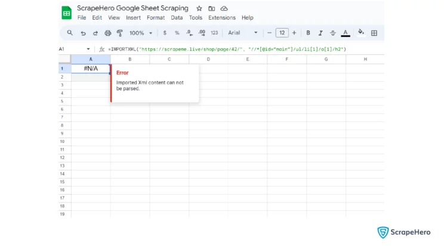Viewport: 444px width, 246px height.
Task: Click the fx function icon
Action: click(101, 49)
